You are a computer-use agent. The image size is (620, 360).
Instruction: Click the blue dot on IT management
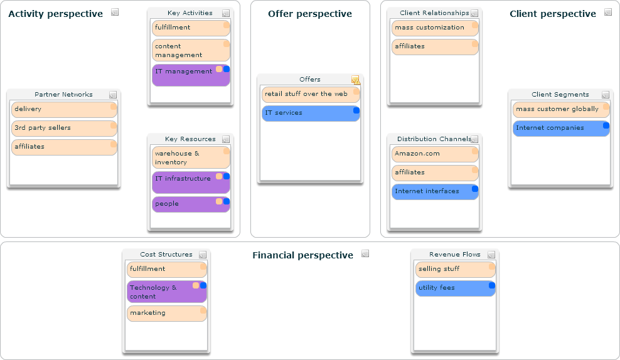click(x=227, y=69)
